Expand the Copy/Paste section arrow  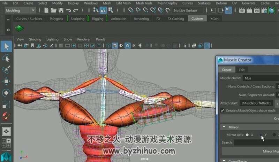coord(224,161)
